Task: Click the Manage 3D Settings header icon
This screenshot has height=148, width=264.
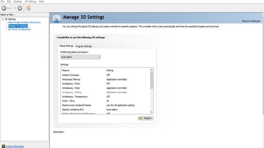Action: pos(57,18)
